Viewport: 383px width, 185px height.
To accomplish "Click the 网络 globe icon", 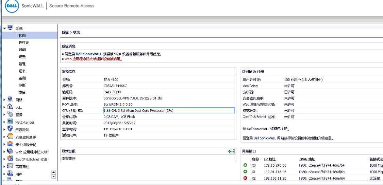I will 10,99.
